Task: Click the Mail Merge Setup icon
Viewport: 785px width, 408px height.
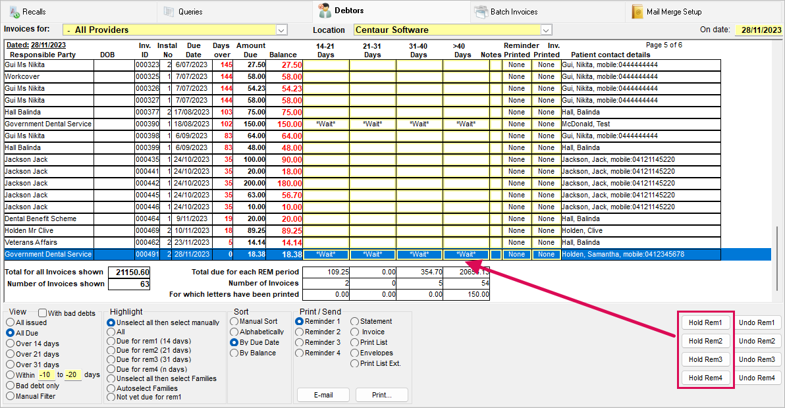Action: (x=637, y=12)
